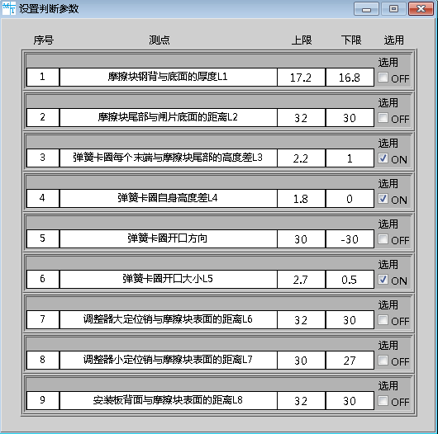438x434 pixels.
Task: Uncheck the ON checkbox for row 6 L5
Action: coord(383,280)
